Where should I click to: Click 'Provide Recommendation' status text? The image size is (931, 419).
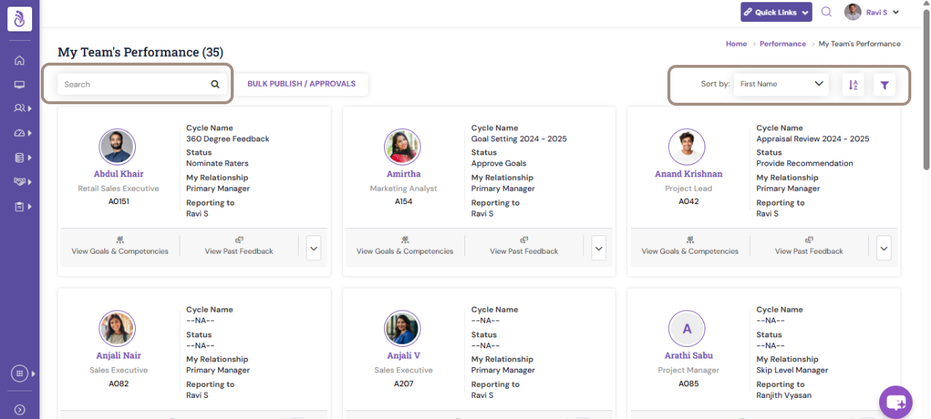805,163
